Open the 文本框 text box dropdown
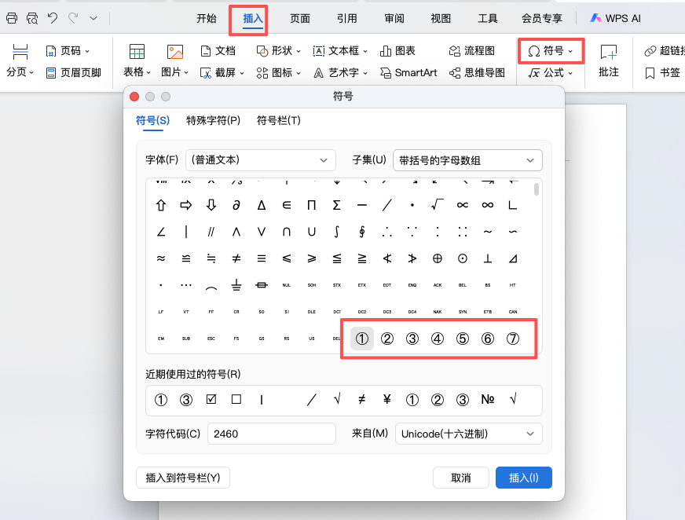685x520 pixels. pyautogui.click(x=340, y=51)
